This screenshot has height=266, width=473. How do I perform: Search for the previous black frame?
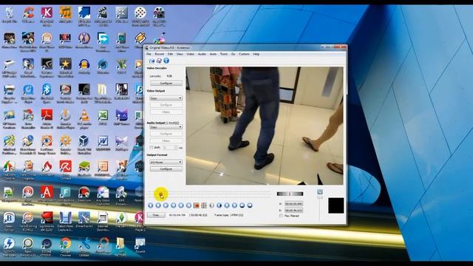tap(212, 205)
